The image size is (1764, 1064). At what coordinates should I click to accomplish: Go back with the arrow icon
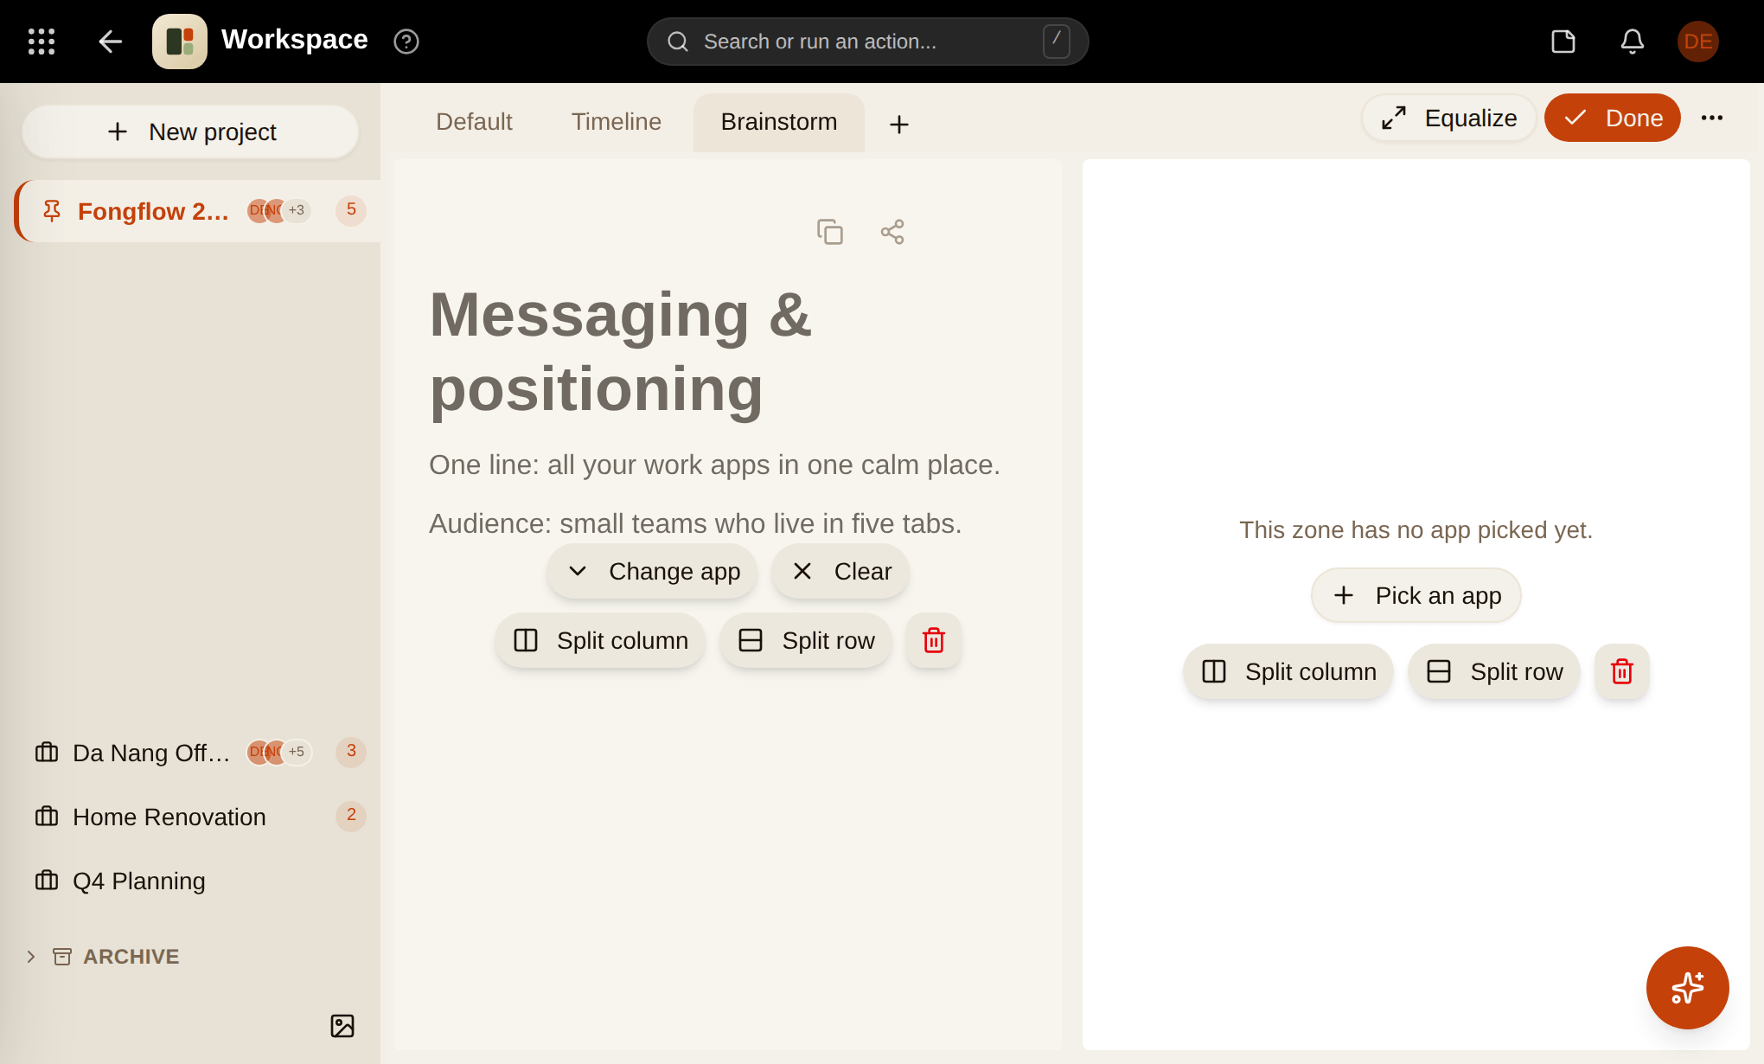[x=110, y=42]
